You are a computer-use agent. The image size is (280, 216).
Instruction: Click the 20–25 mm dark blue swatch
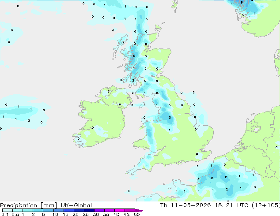(79, 210)
